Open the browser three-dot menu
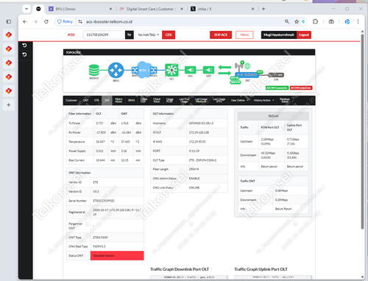The height and width of the screenshot is (281, 368). [358, 21]
